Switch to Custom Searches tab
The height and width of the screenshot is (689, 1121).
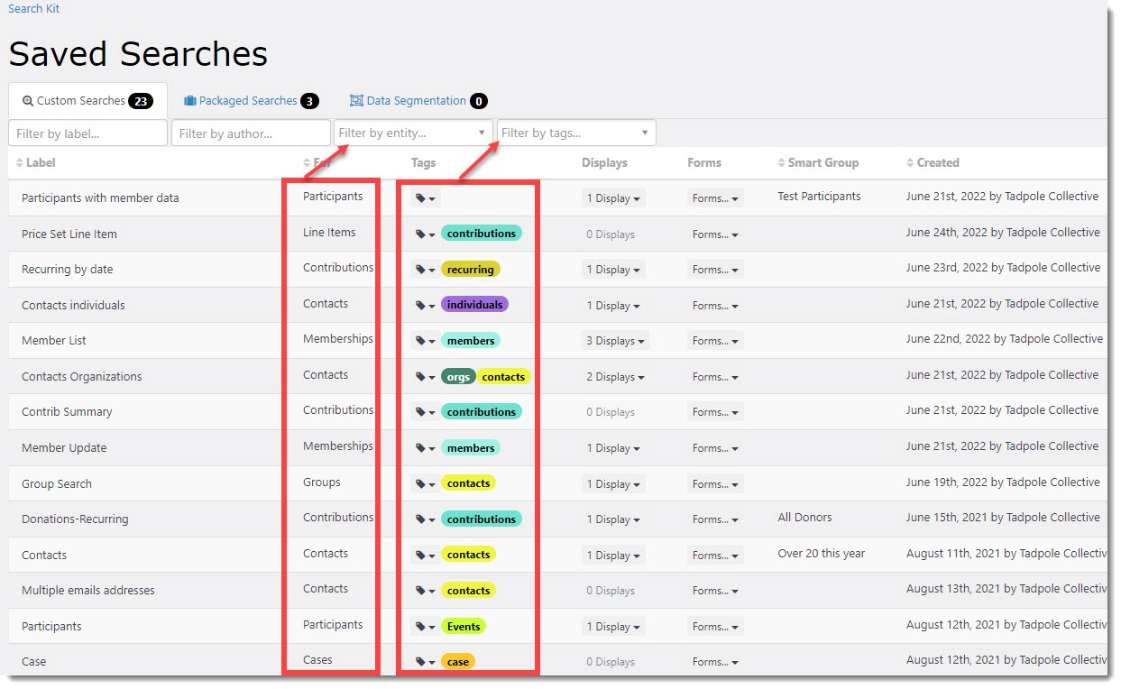click(87, 101)
